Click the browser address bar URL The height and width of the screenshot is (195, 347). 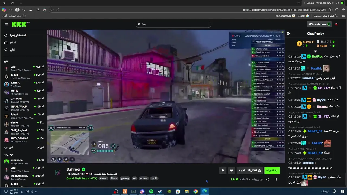(x=285, y=10)
